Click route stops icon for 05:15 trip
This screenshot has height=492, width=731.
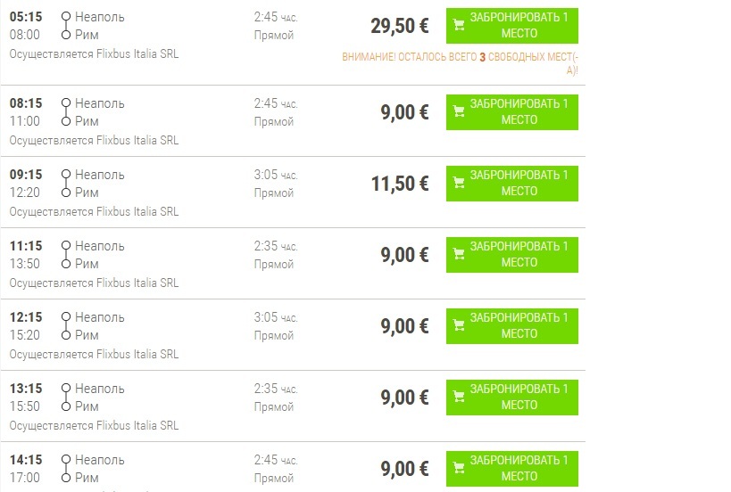65,26
